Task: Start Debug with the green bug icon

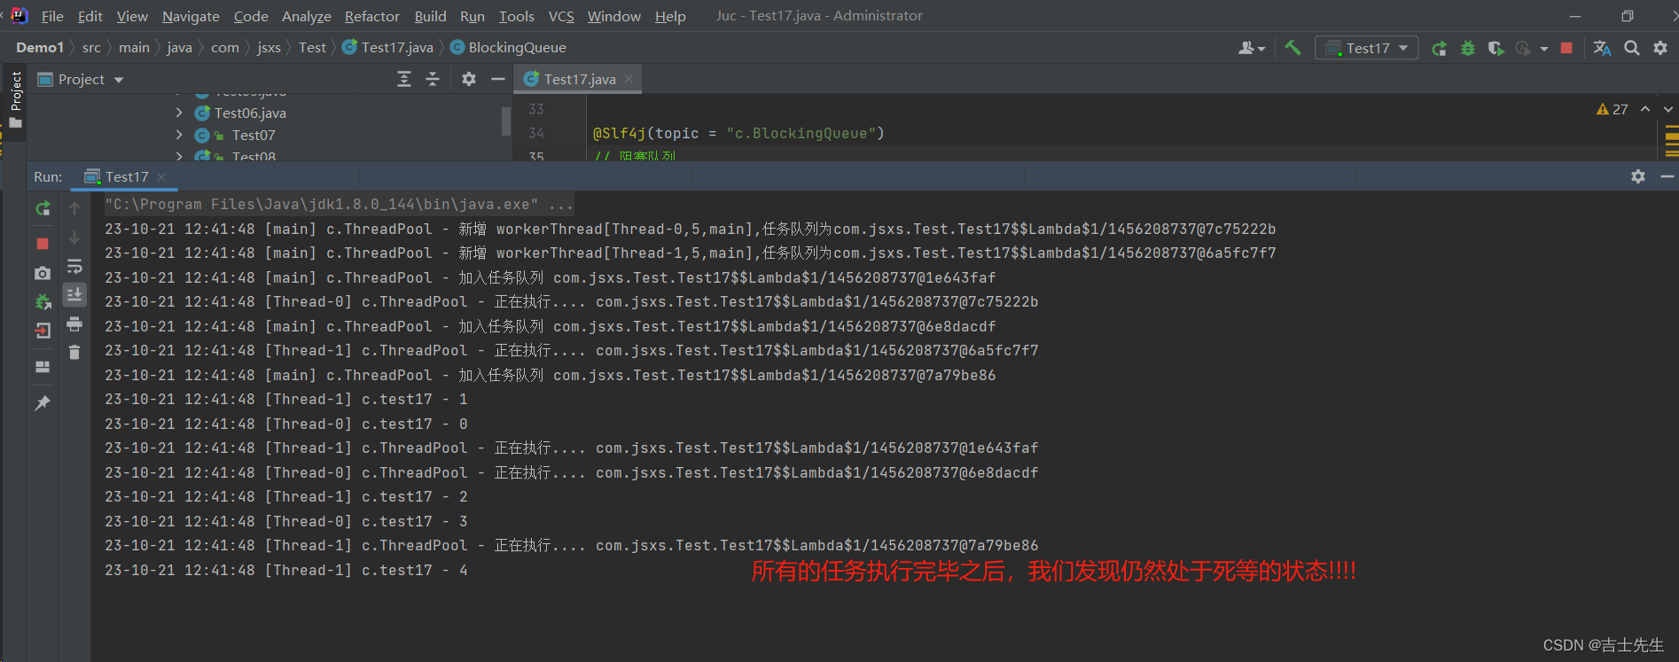Action: point(1468,48)
